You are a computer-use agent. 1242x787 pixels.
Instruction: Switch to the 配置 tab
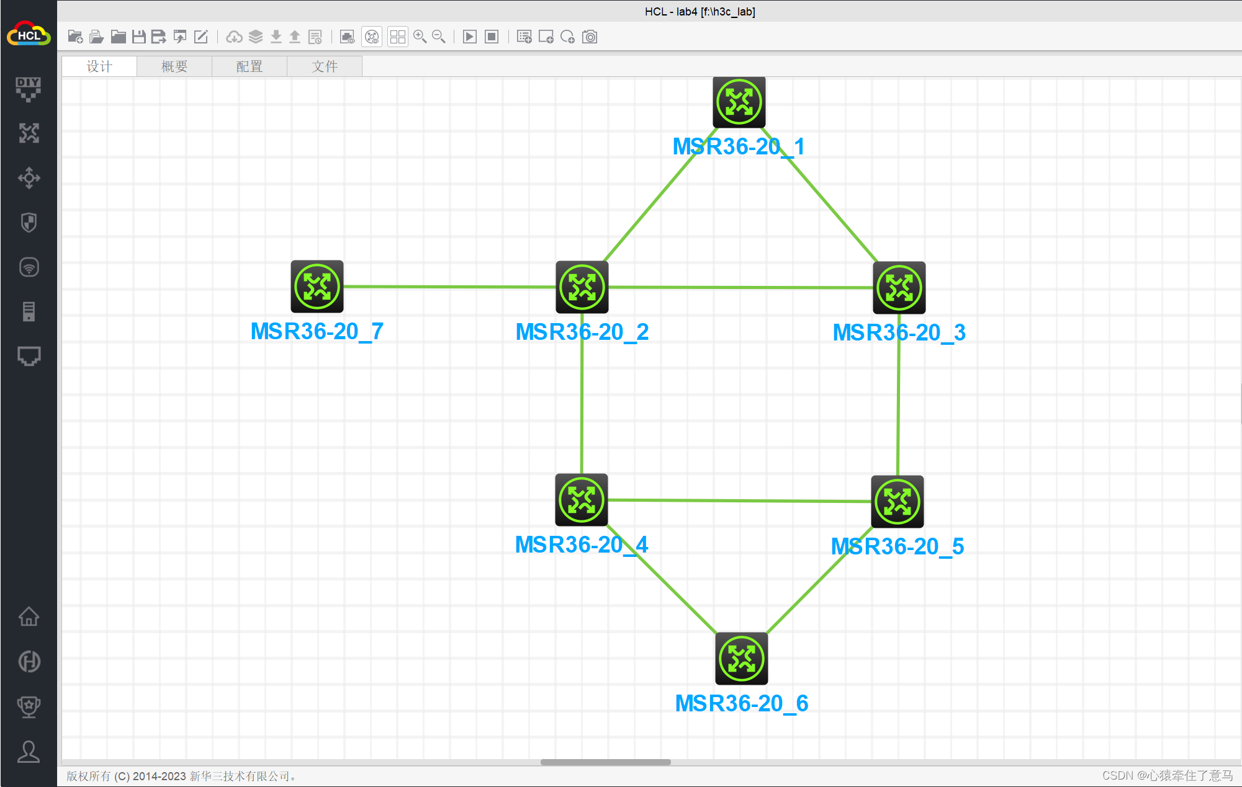[250, 66]
